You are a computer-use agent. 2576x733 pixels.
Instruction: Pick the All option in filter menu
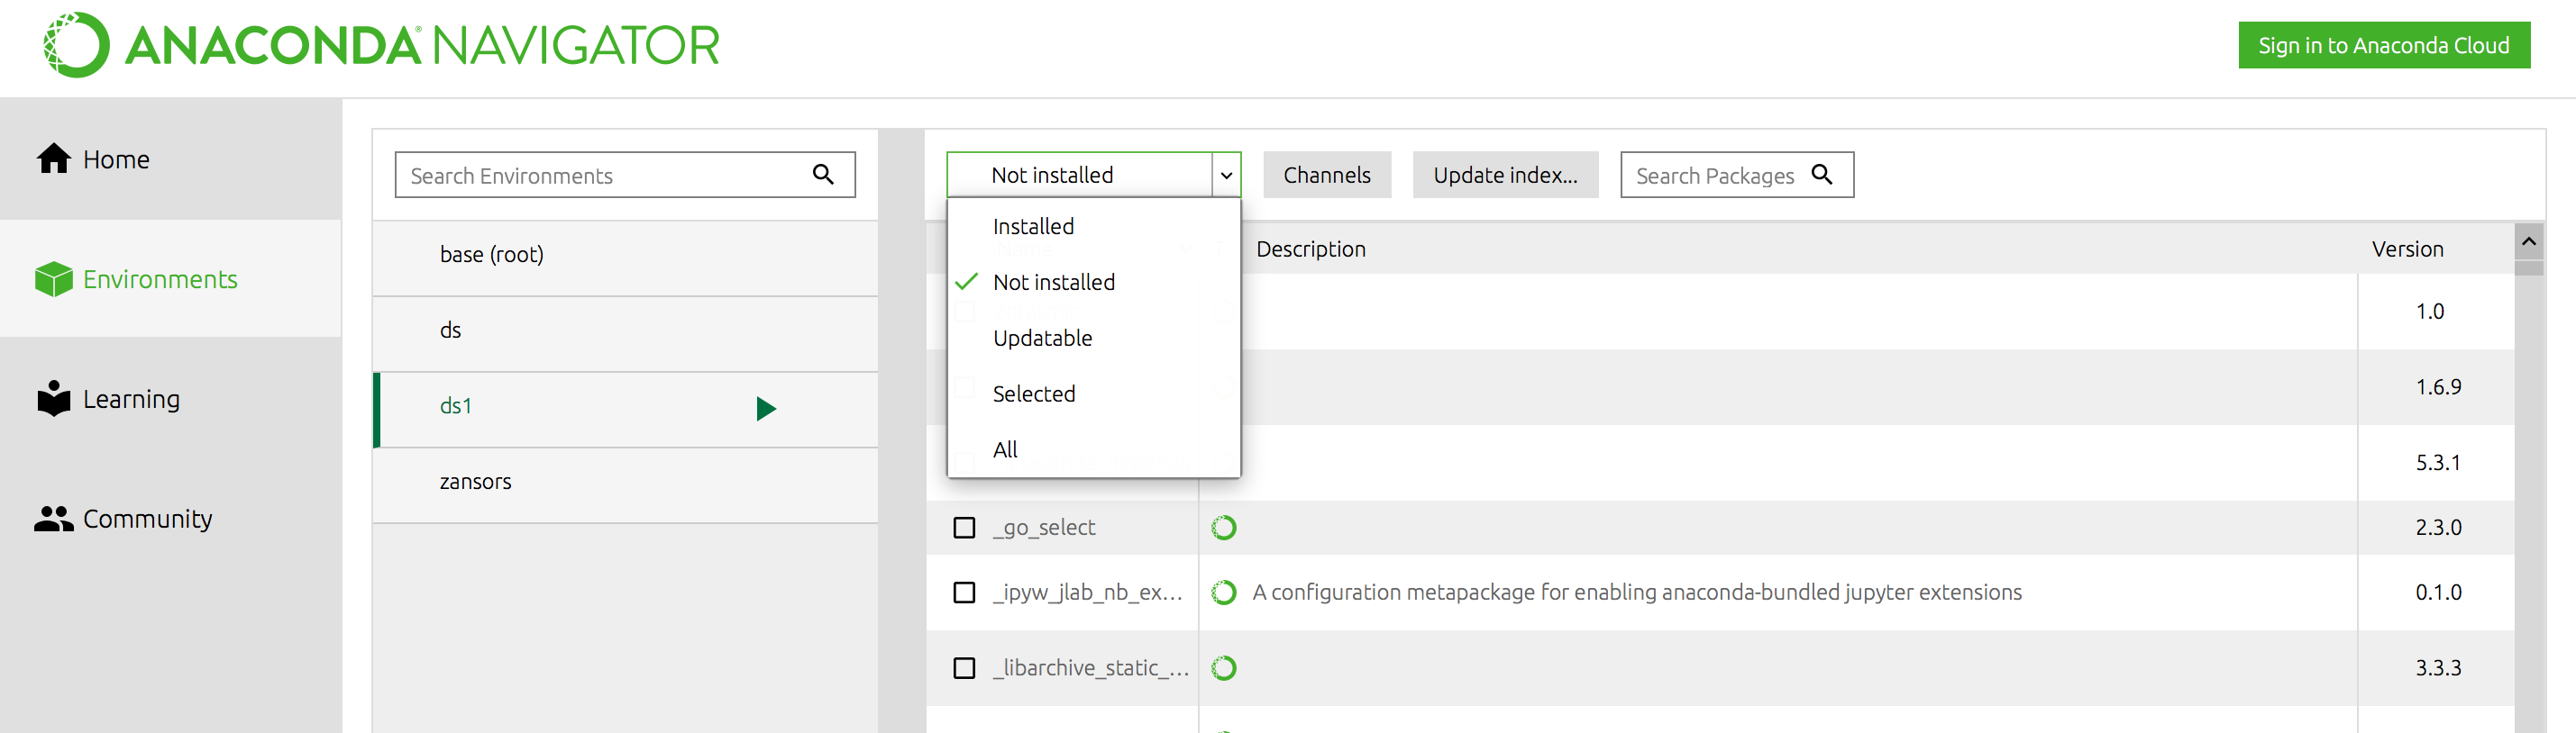coord(1005,450)
